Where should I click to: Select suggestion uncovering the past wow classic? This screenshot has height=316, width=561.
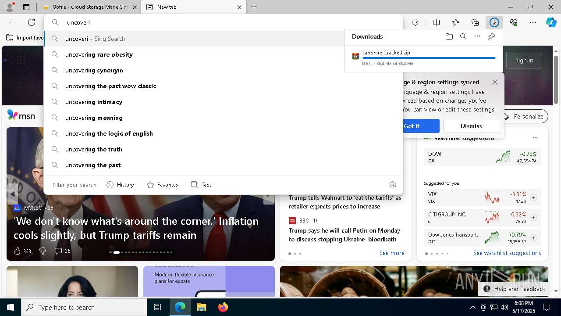223,86
